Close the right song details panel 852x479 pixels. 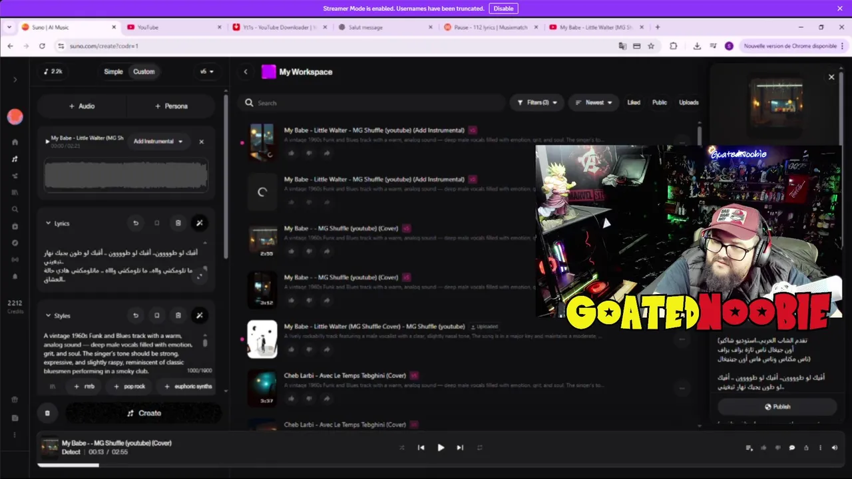[831, 77]
